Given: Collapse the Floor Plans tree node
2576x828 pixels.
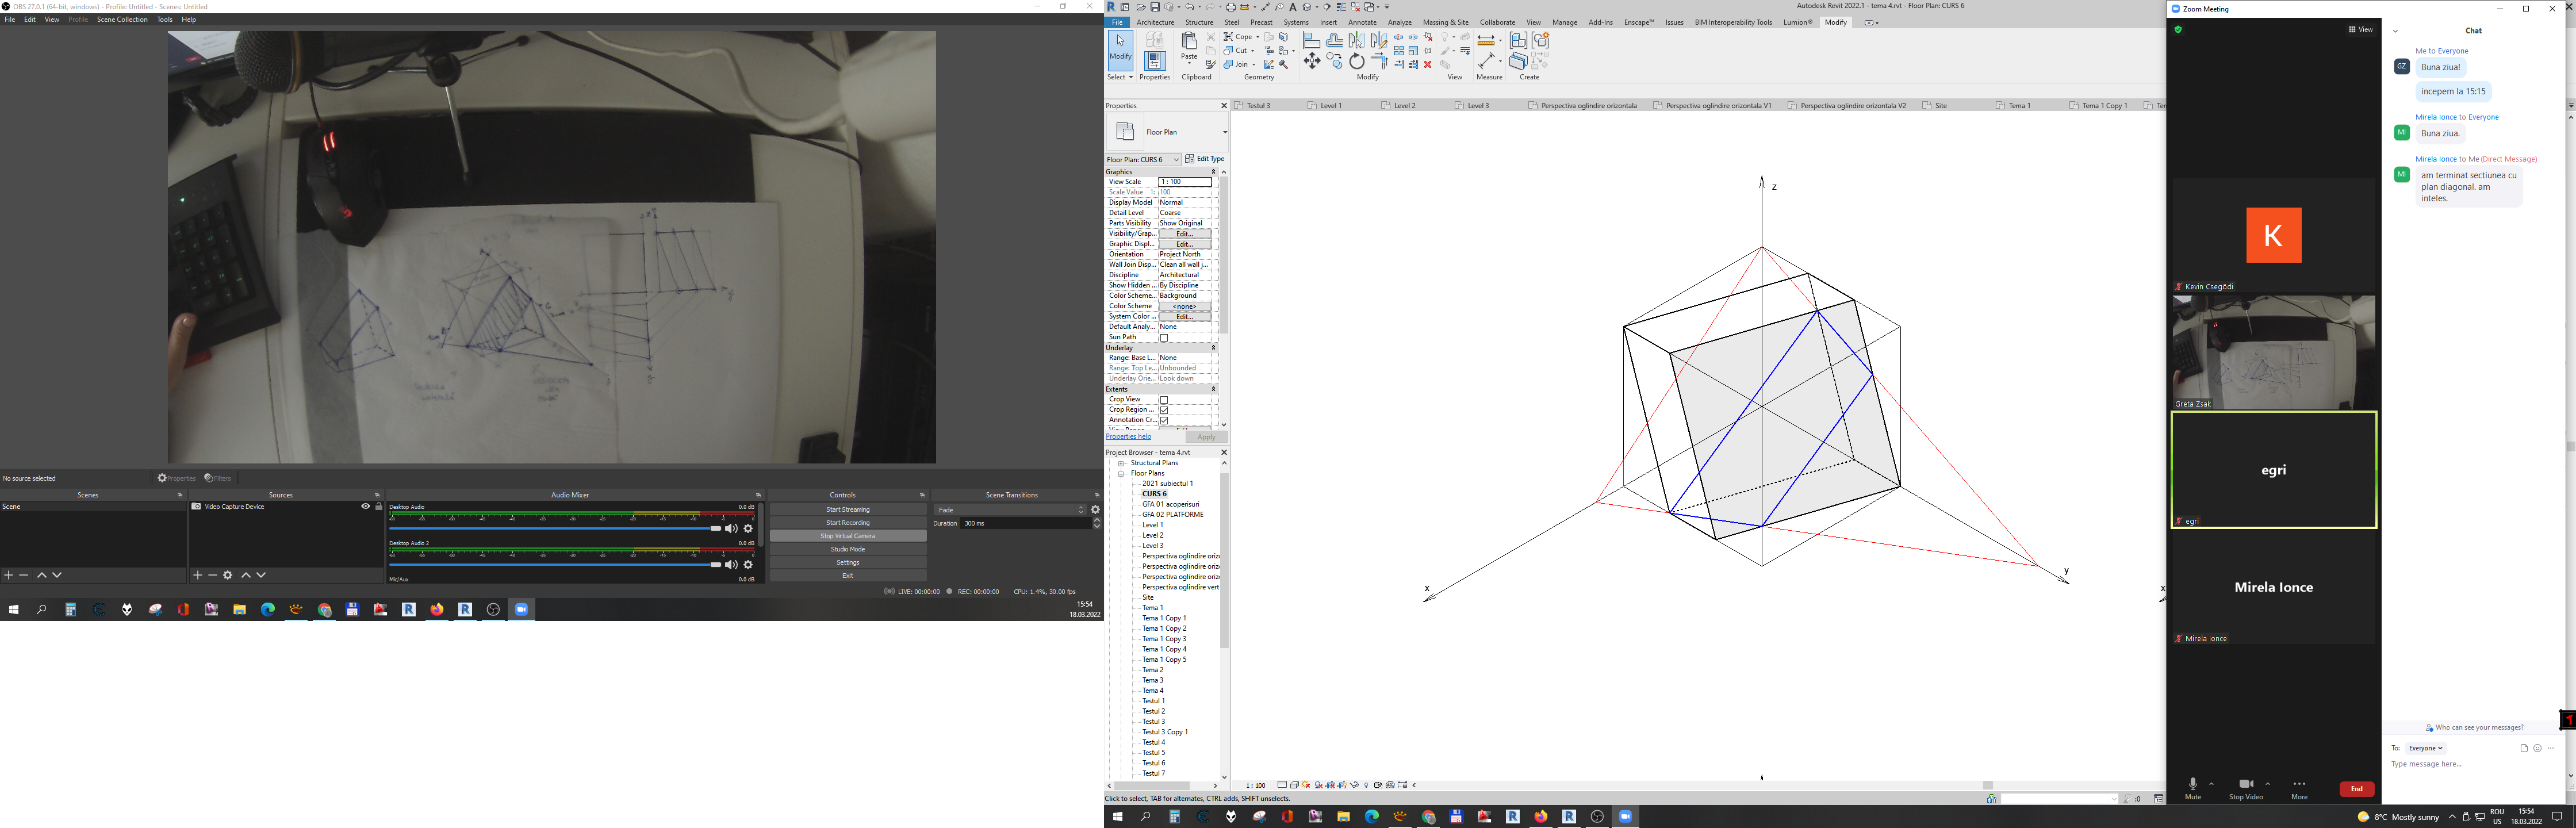Looking at the screenshot, I should tap(1122, 474).
